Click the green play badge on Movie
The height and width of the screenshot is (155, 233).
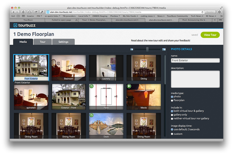click(129, 86)
